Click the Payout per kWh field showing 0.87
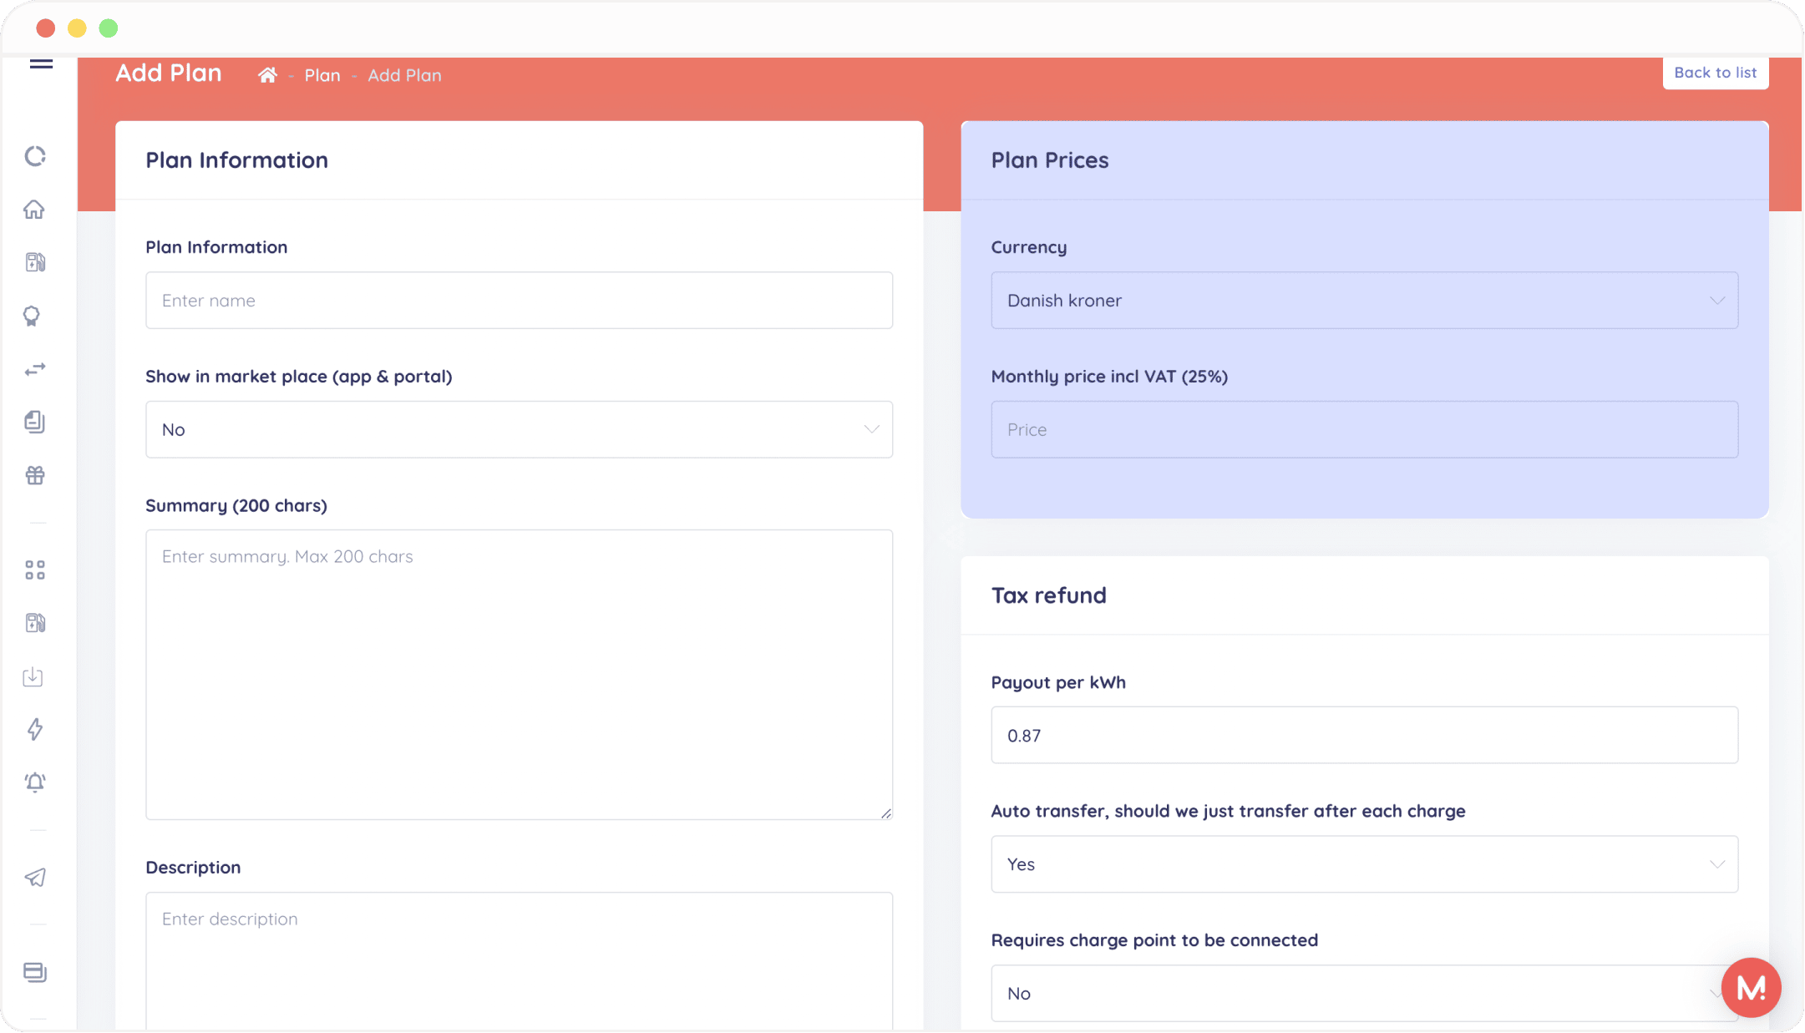Image resolution: width=1805 pixels, height=1033 pixels. tap(1364, 735)
